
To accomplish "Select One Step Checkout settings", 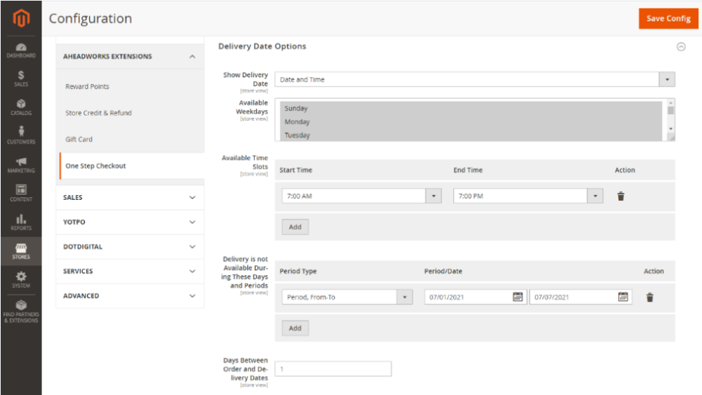I will (x=95, y=166).
